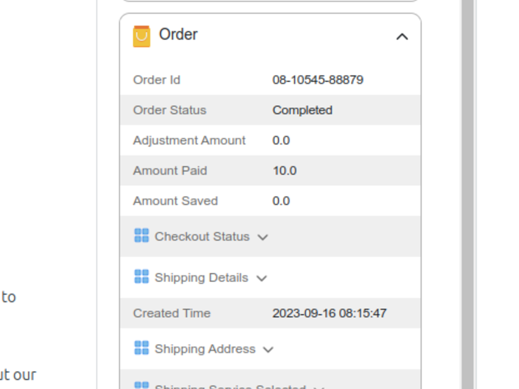Click the Adjustment Amount value 0.0

[x=281, y=140]
